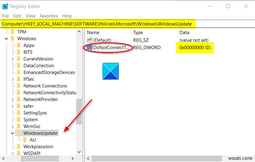Select the NetworkConnectivityStatus folder icon

click(x=19, y=93)
